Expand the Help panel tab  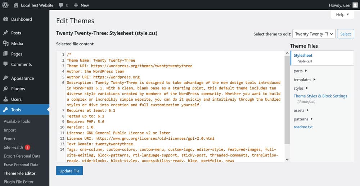pyautogui.click(x=342, y=15)
